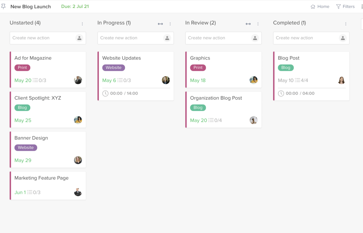
Task: Click the assignee icon in In Progress's create action field
Action: click(167, 38)
